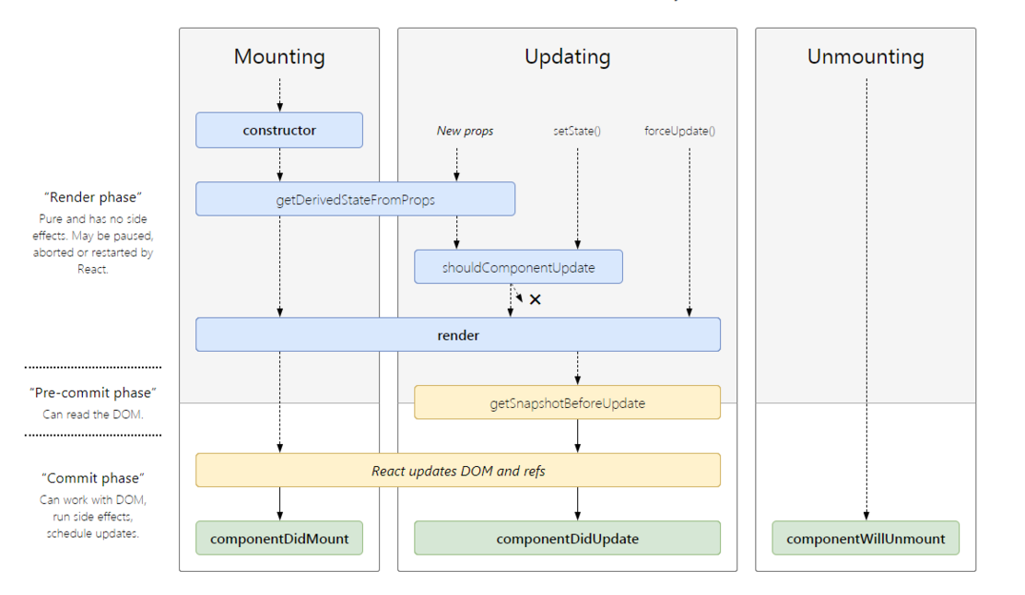Click "Pure and has no side" description text
Viewport: 1025px width, 595px height.
coord(93,219)
